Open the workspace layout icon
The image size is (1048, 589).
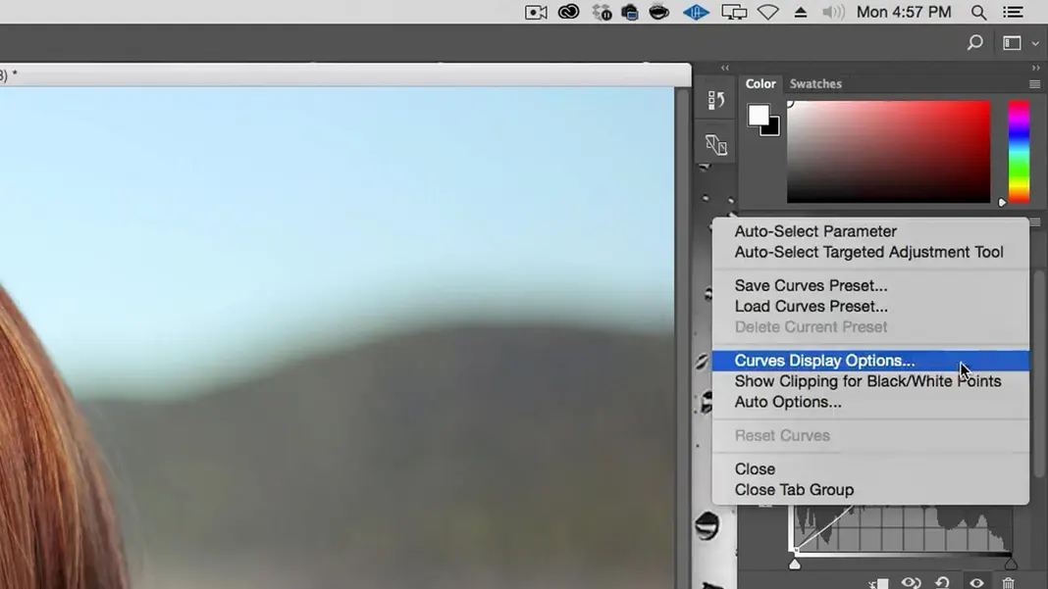click(x=1012, y=43)
